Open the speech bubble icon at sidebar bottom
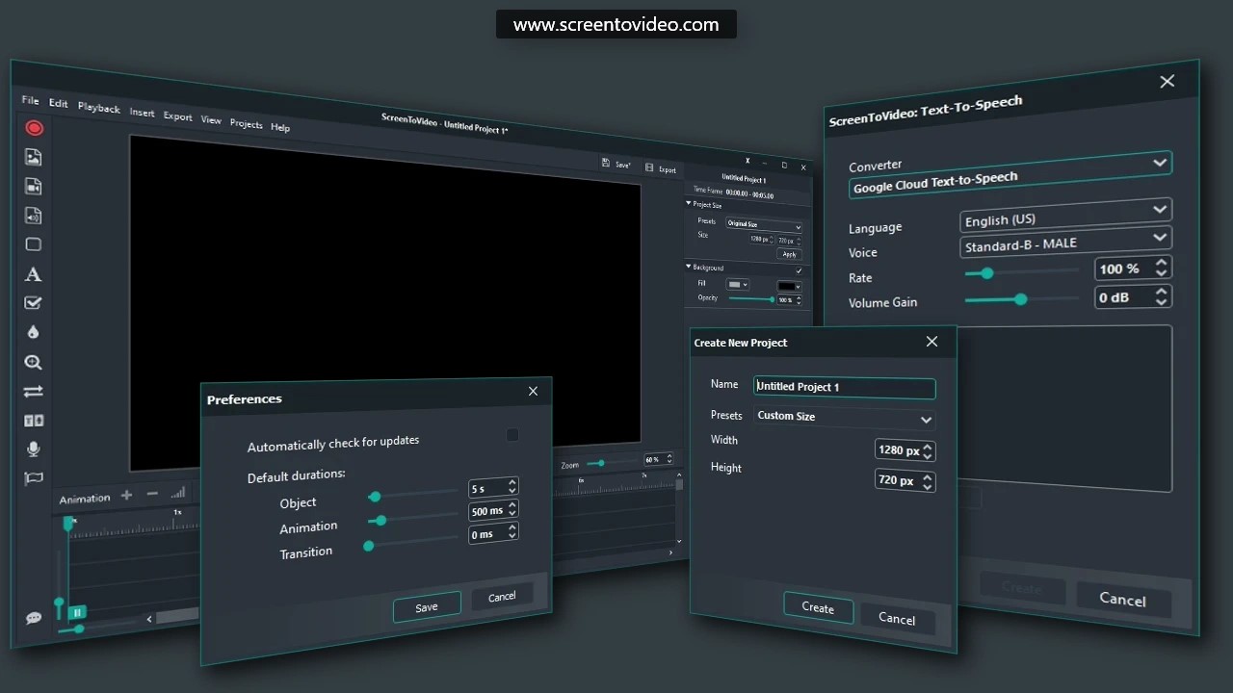The height and width of the screenshot is (693, 1233). point(34,618)
